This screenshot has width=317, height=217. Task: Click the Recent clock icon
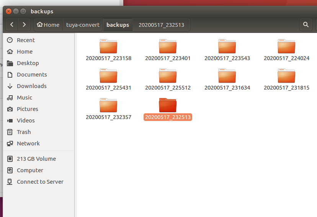(x=10, y=40)
